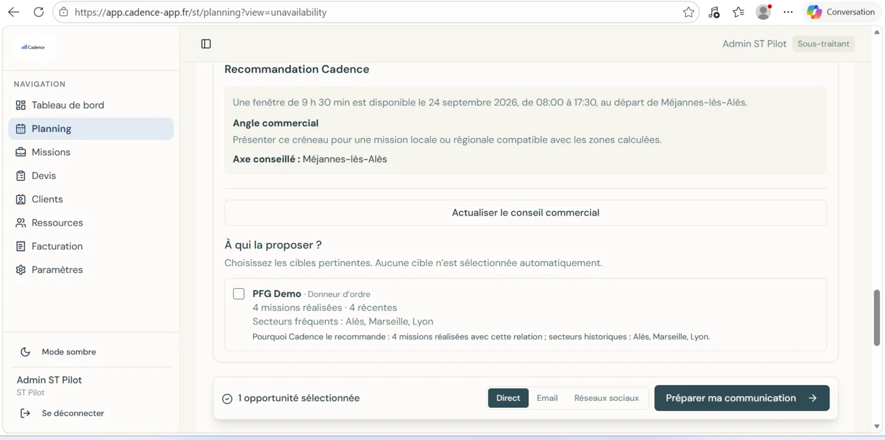Open the browser three-dot settings menu
885x440 pixels.
coord(788,12)
